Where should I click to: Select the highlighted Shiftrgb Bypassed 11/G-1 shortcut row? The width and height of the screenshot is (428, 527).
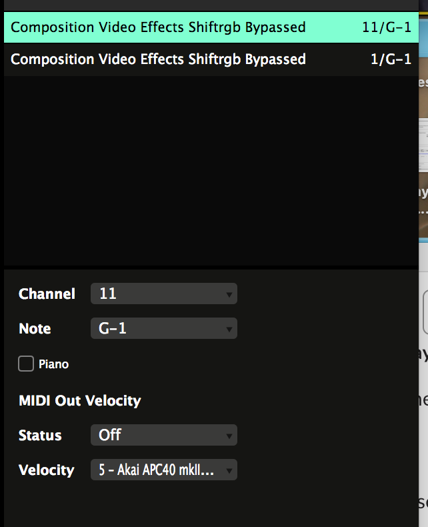pyautogui.click(x=158, y=27)
